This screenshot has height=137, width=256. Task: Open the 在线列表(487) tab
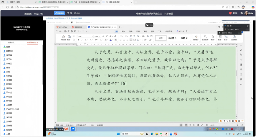pyautogui.click(x=32, y=43)
